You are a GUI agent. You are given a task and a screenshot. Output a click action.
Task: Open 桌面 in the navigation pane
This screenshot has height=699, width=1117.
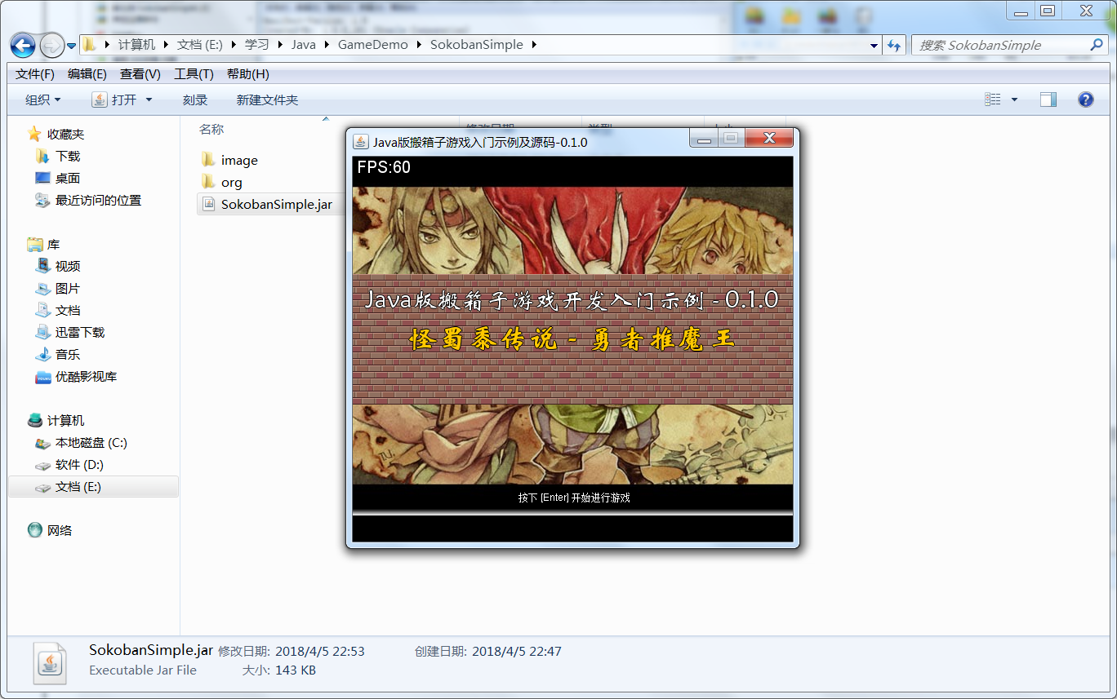coord(68,178)
